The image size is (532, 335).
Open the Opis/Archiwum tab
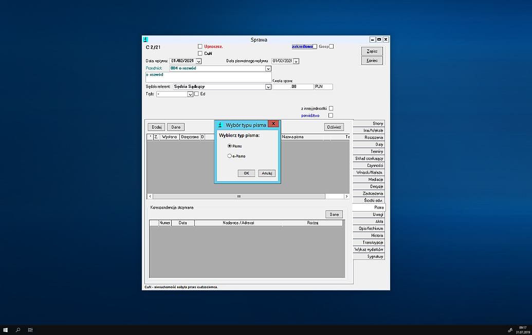pos(369,229)
